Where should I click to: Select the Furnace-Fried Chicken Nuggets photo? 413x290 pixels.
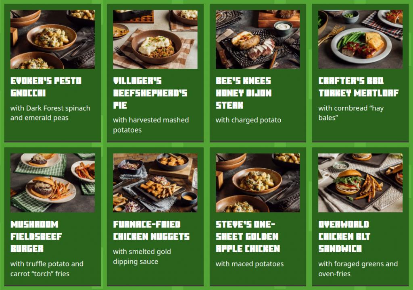pos(155,183)
